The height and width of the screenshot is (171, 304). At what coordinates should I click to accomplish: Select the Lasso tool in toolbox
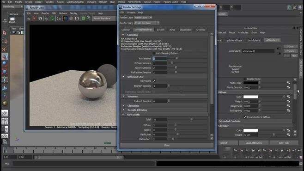tap(5, 41)
